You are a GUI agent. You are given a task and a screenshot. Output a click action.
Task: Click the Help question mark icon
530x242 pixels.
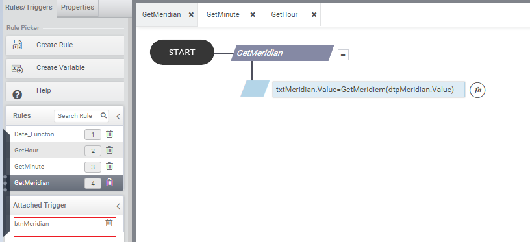(x=18, y=95)
